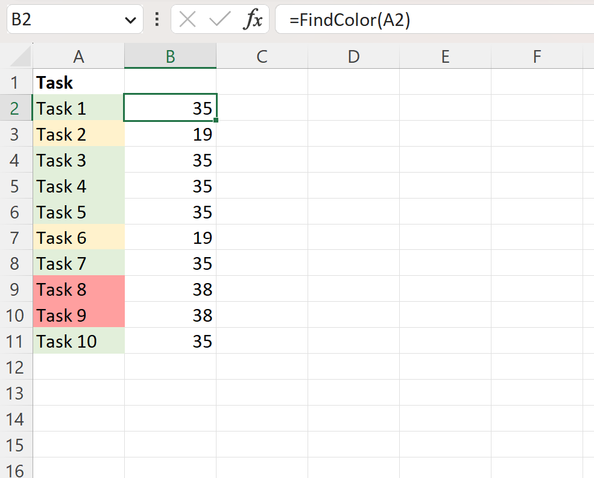Select cell B10 showing 38
This screenshot has height=478, width=594.
pyautogui.click(x=170, y=314)
